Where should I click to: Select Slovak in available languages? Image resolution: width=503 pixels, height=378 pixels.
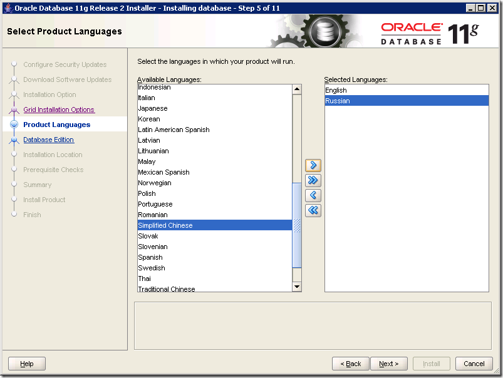(x=215, y=236)
